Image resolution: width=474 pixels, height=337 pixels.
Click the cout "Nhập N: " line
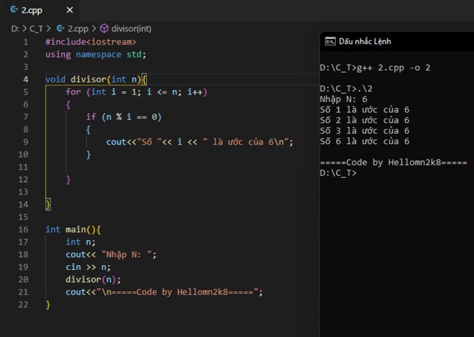(111, 255)
